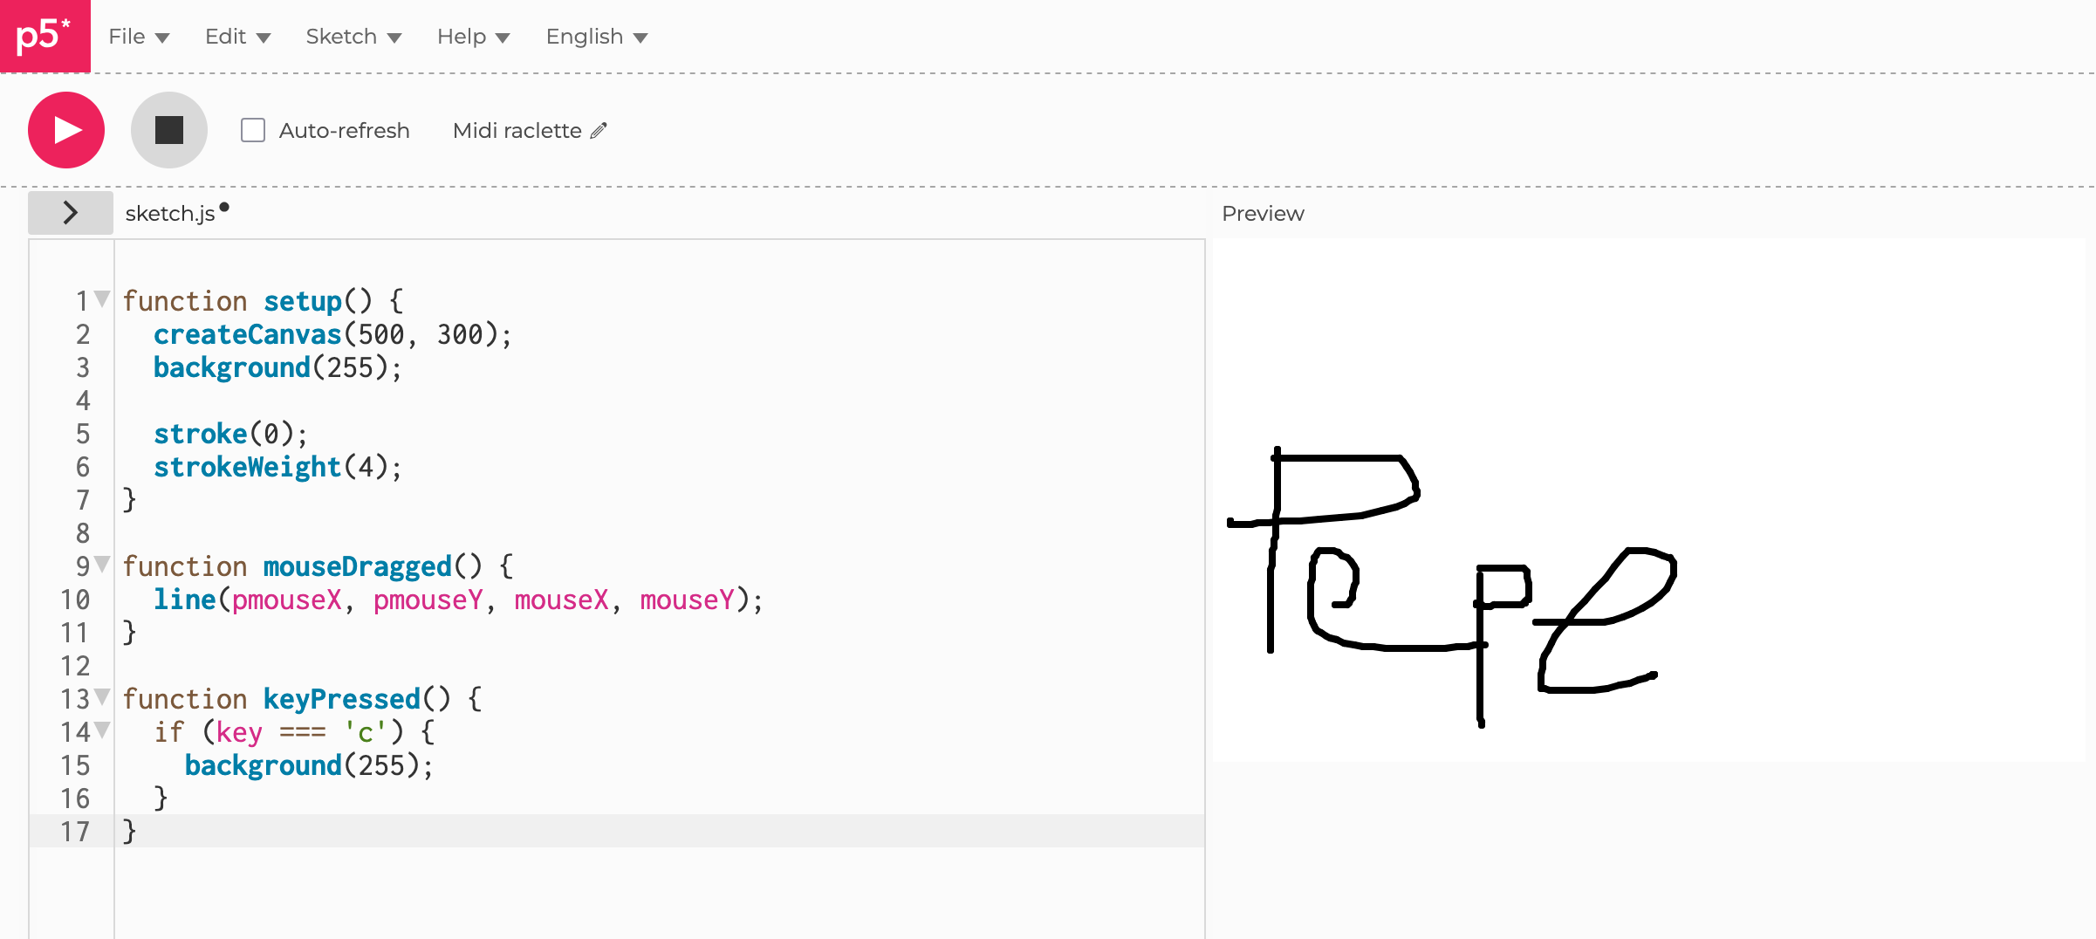Open the Edit menu
The image size is (2096, 939).
click(237, 37)
